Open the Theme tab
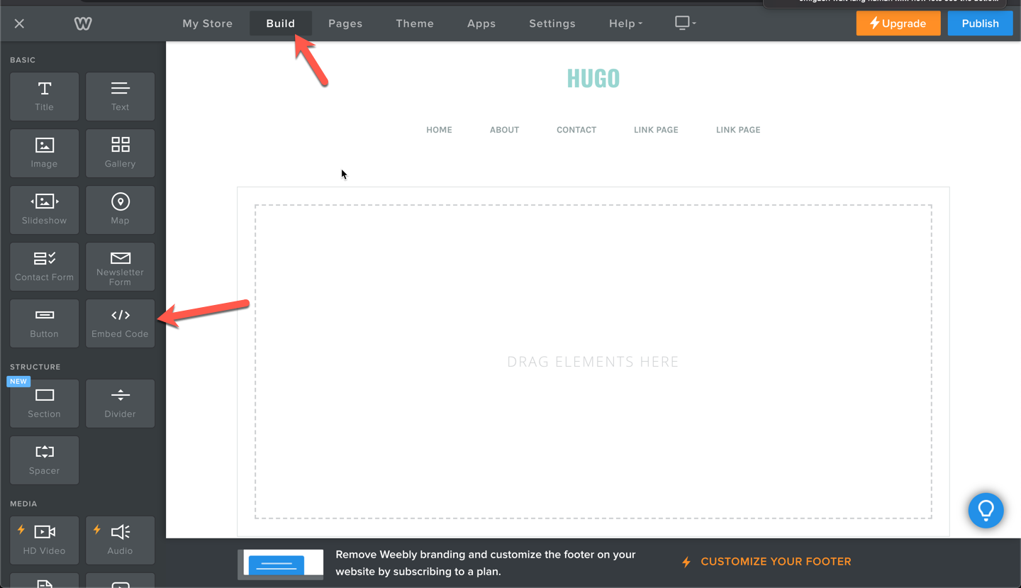1021x588 pixels. [415, 23]
